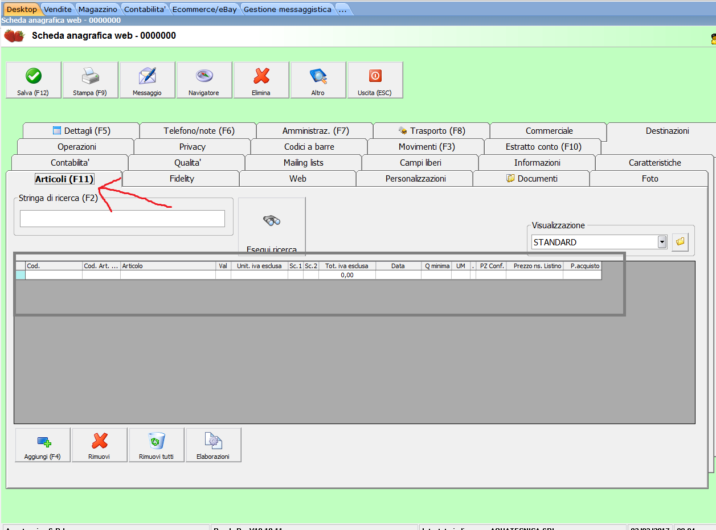Open the Vendite top tab
The height and width of the screenshot is (530, 716).
click(x=58, y=9)
